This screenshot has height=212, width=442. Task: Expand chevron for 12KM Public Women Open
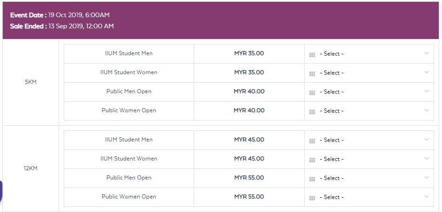426,197
